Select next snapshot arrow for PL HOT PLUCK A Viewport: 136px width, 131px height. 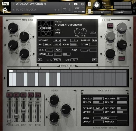(59, 10)
